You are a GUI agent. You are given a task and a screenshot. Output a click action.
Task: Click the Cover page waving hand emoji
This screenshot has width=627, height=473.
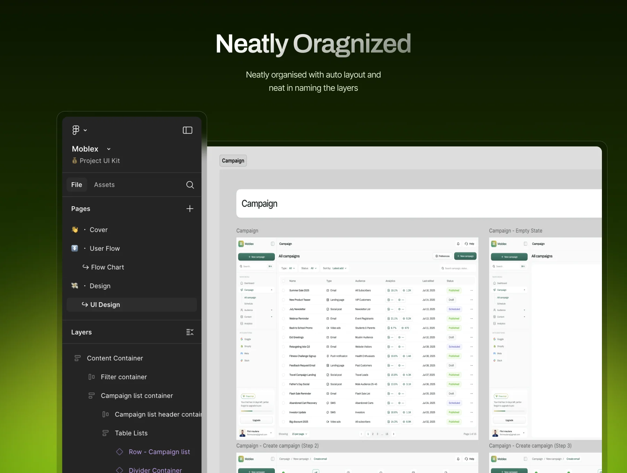[x=75, y=230]
